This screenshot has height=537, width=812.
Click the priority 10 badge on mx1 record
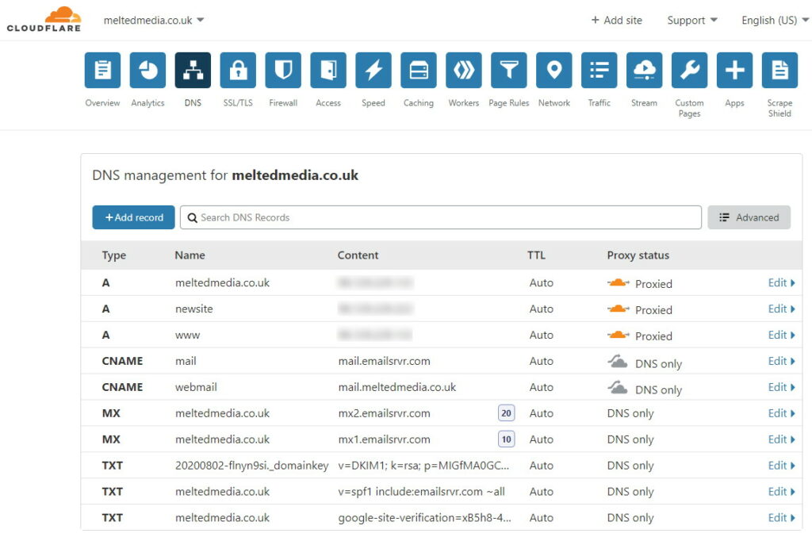pyautogui.click(x=506, y=439)
